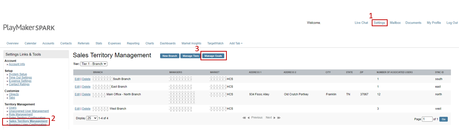Click the Next page arrow icon
Viewport: 459px width, 132px height.
point(274,118)
